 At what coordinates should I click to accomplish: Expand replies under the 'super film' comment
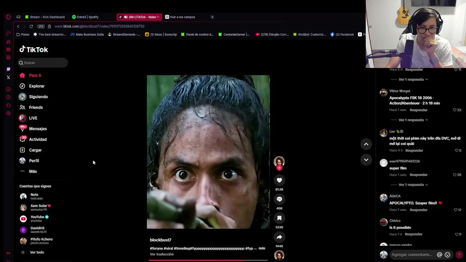tap(413, 184)
